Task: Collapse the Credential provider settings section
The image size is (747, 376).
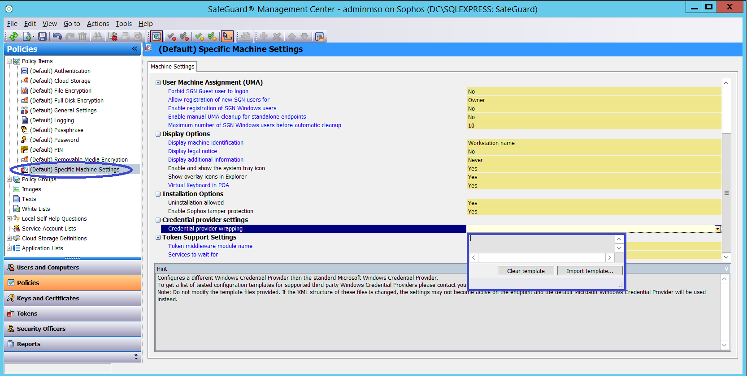Action: tap(158, 220)
